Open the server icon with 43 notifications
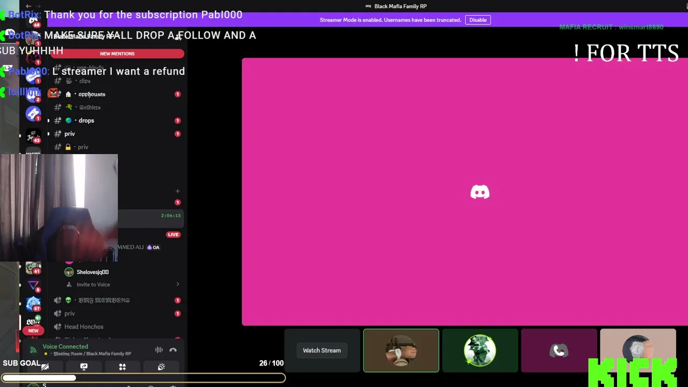688x387 pixels. 33,136
